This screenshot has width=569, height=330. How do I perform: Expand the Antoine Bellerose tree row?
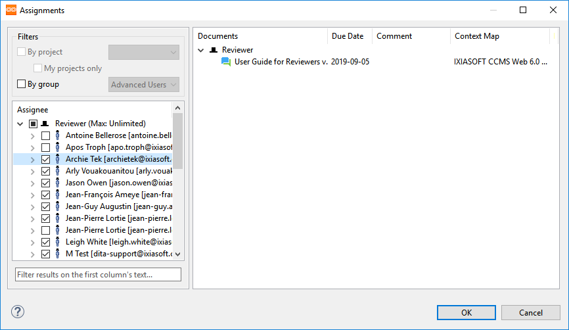point(33,136)
